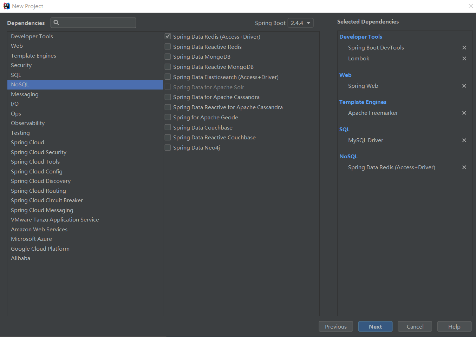This screenshot has height=337, width=476.
Task: Open Spring Cloud Circuit Breaker category
Action: (85, 200)
